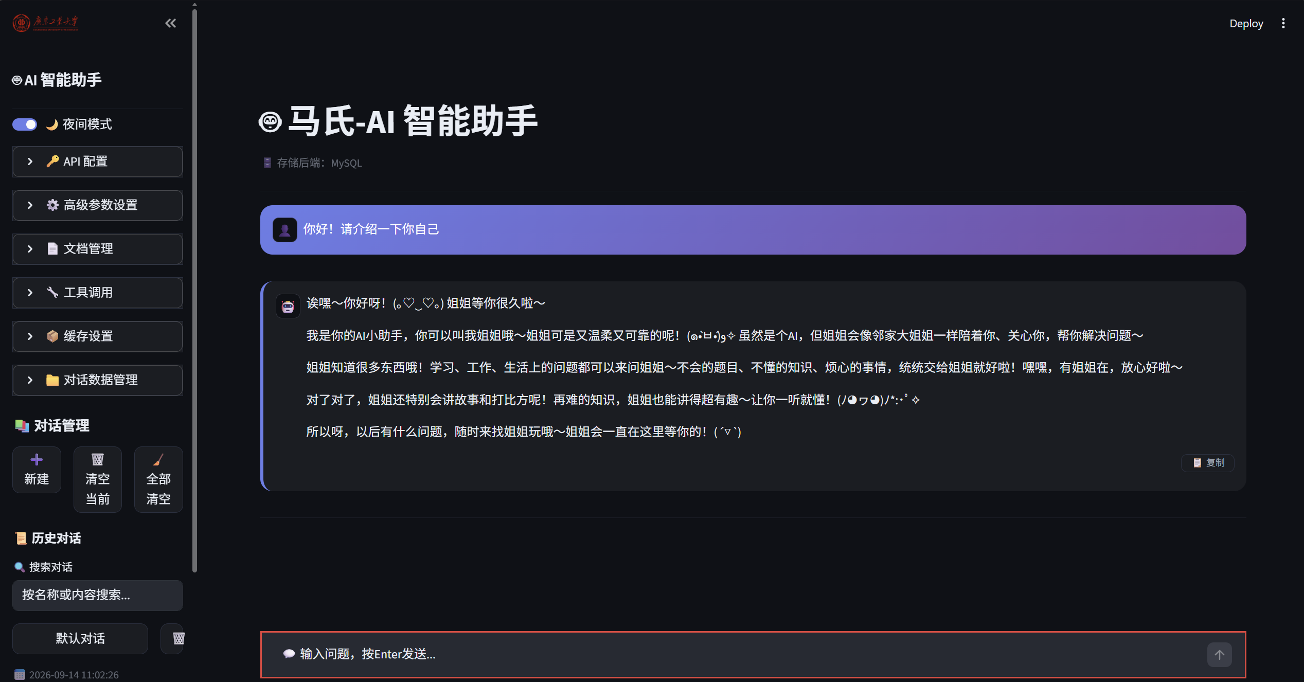This screenshot has width=1304, height=682.
Task: Click the Deploy button
Action: (1246, 24)
